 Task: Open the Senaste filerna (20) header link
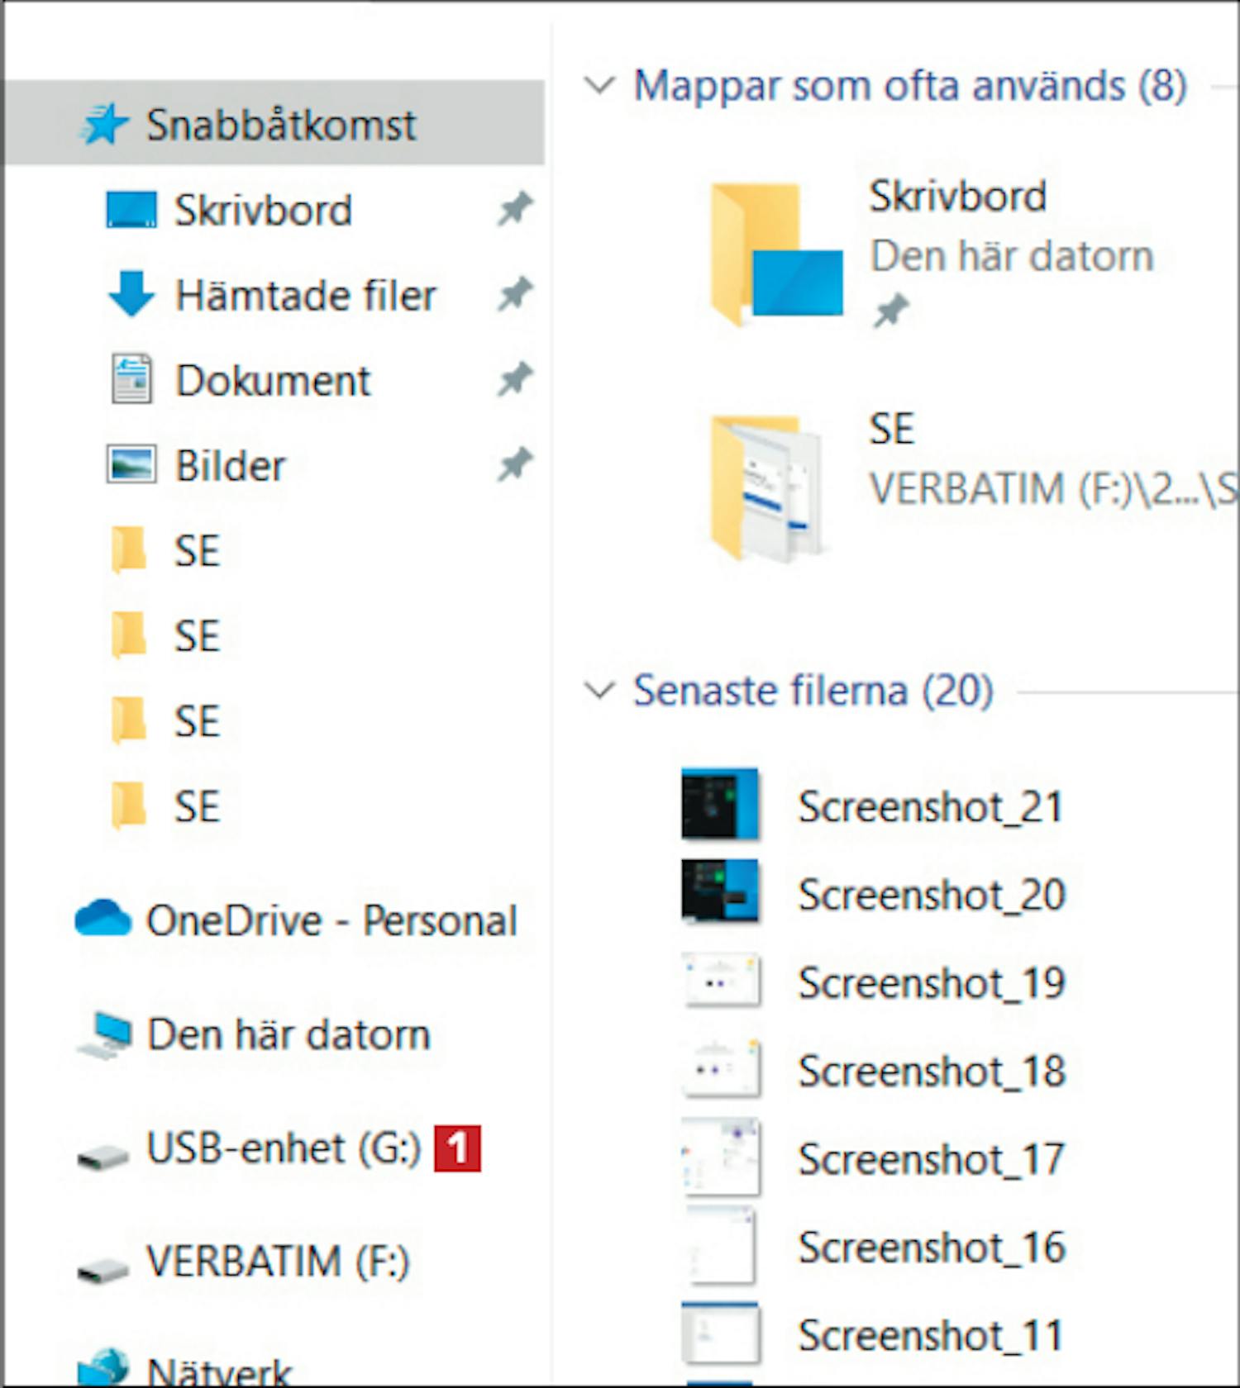(813, 691)
